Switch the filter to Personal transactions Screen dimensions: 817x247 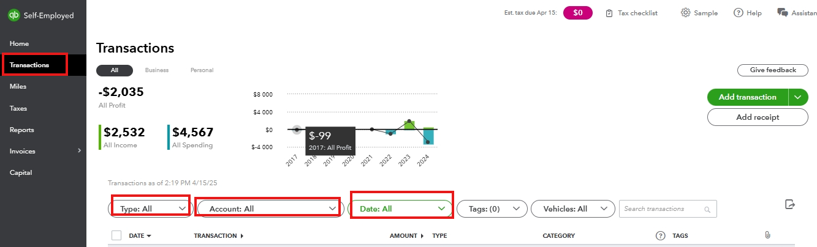pos(202,70)
